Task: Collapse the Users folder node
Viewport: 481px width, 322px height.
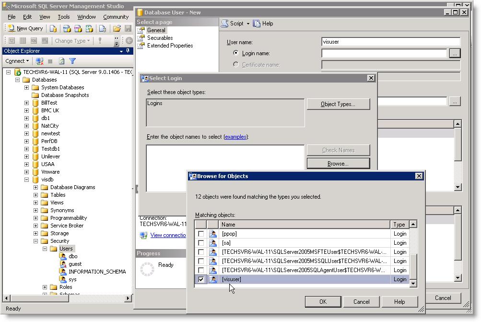Action: (45, 249)
